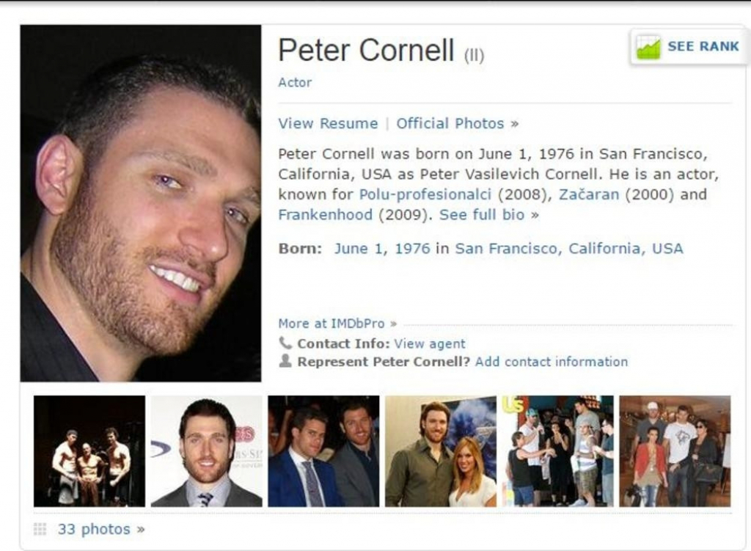Expand See full bio
This screenshot has width=751, height=551.
pyautogui.click(x=489, y=215)
